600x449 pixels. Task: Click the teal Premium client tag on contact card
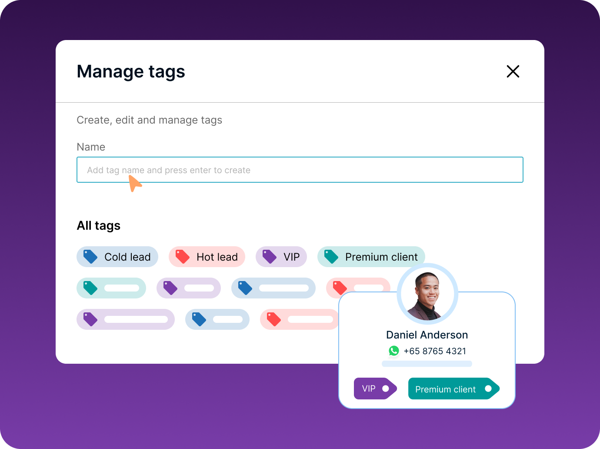453,389
